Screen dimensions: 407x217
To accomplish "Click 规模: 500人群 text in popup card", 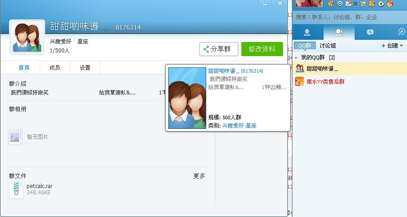I will pyautogui.click(x=225, y=118).
